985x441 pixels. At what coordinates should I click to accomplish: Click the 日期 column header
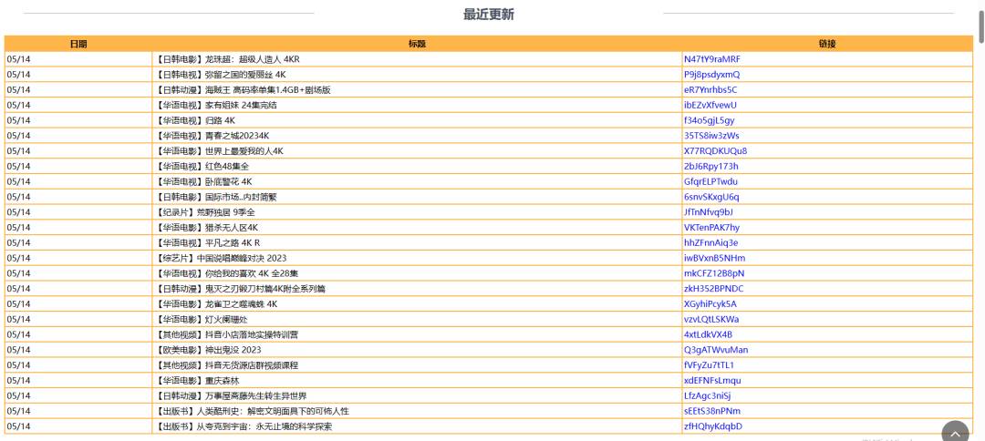point(78,44)
